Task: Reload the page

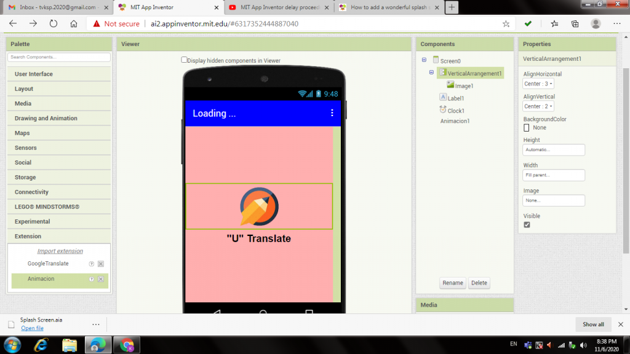Action: pos(54,24)
